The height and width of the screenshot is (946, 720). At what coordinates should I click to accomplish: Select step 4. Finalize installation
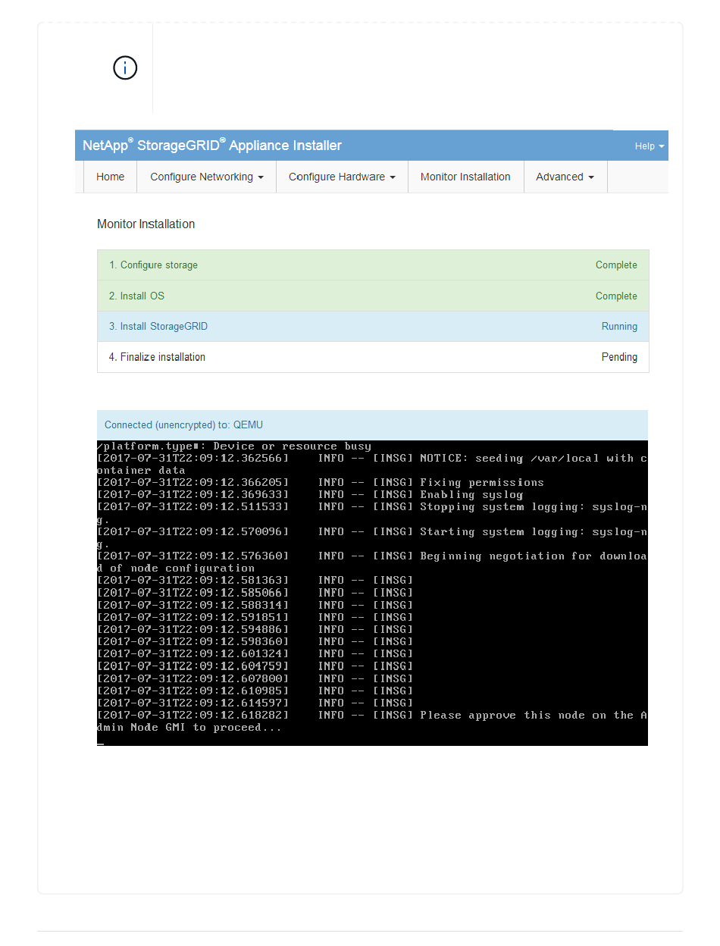[x=373, y=357]
